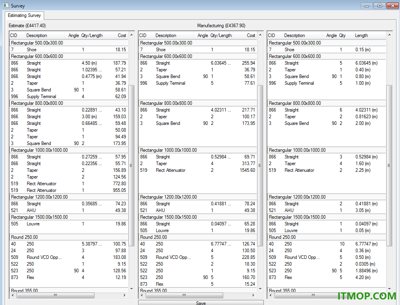400x305 pixels.
Task: Select Taper row costing 313.77
Action: (x=198, y=164)
